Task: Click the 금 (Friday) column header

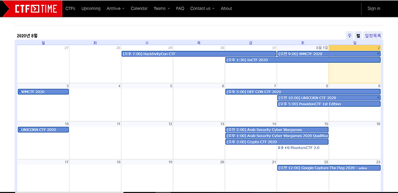Action: pyautogui.click(x=250, y=43)
